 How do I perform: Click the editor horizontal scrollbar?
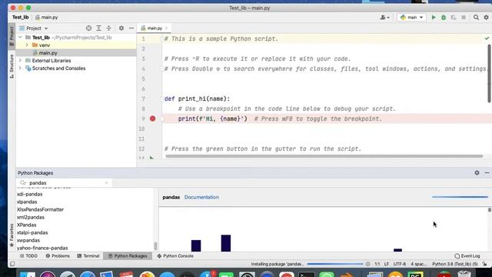click(324, 156)
